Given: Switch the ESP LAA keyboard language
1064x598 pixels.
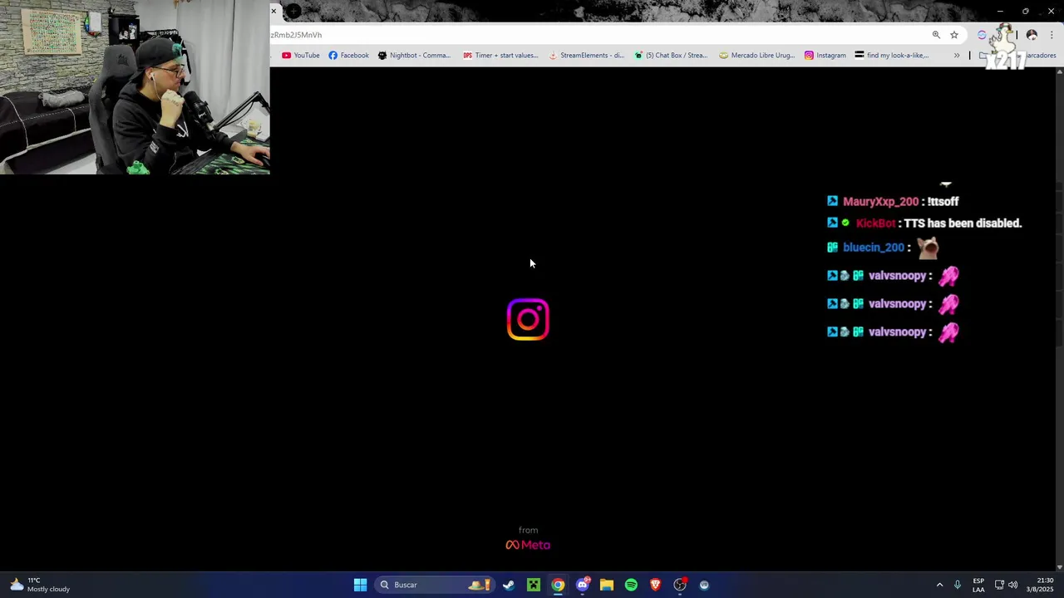Looking at the screenshot, I should (978, 585).
